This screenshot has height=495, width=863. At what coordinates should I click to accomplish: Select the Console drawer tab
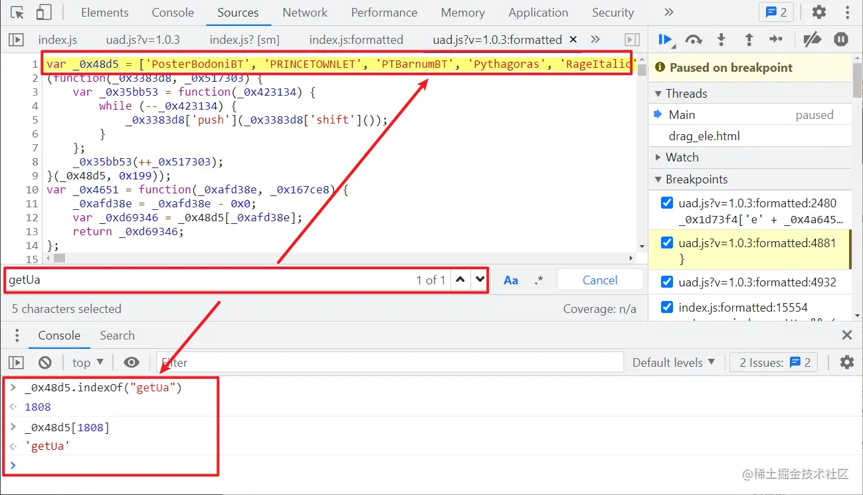[59, 336]
